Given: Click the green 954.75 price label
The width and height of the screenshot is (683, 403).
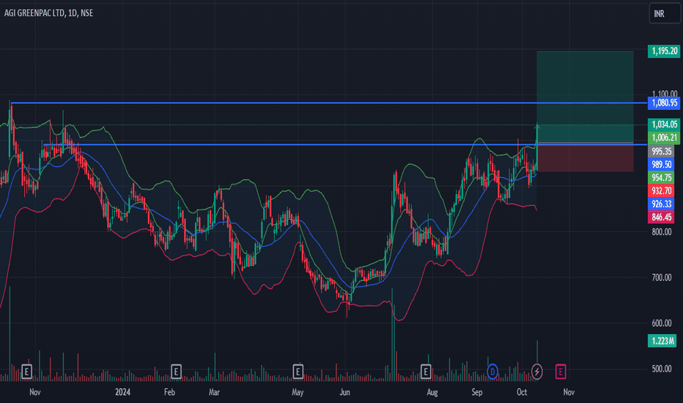Looking at the screenshot, I should click(661, 177).
